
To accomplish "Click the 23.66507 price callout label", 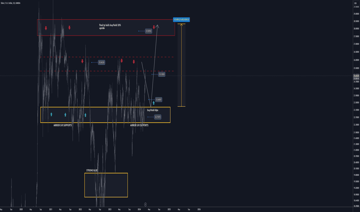I will pyautogui.click(x=159, y=99).
